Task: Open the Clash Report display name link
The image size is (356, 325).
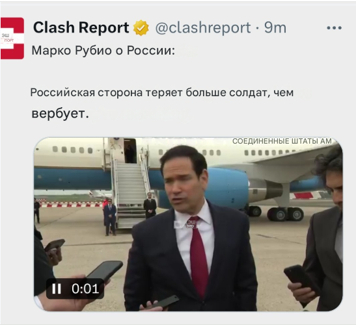Action: (81, 27)
